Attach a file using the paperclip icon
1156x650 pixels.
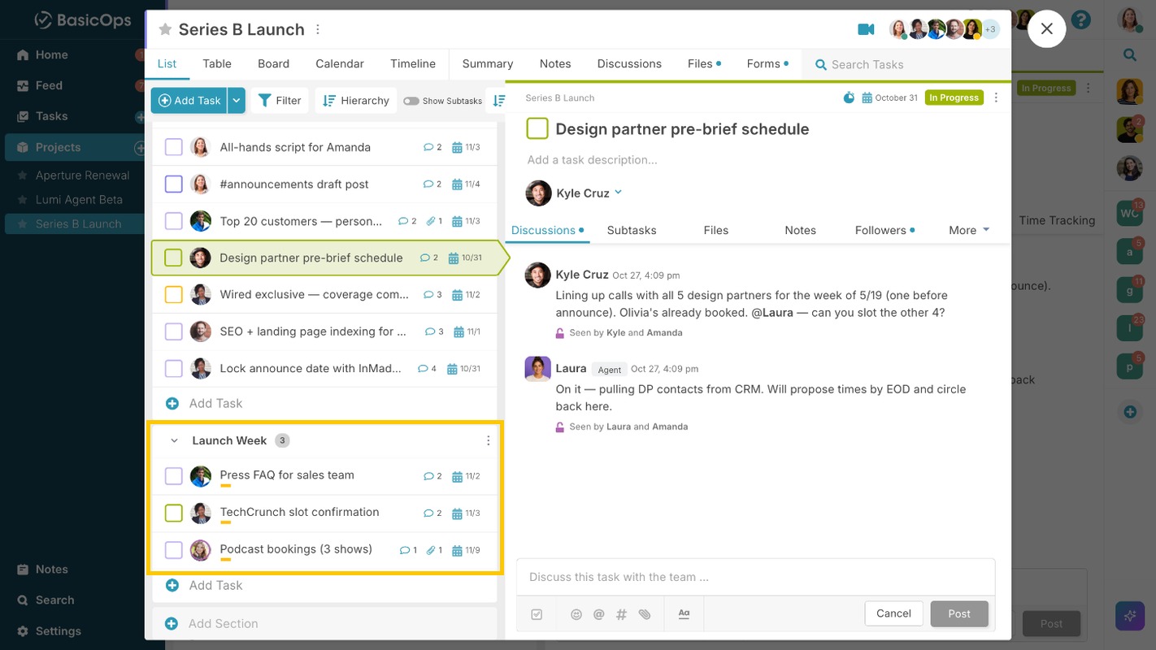tap(645, 614)
